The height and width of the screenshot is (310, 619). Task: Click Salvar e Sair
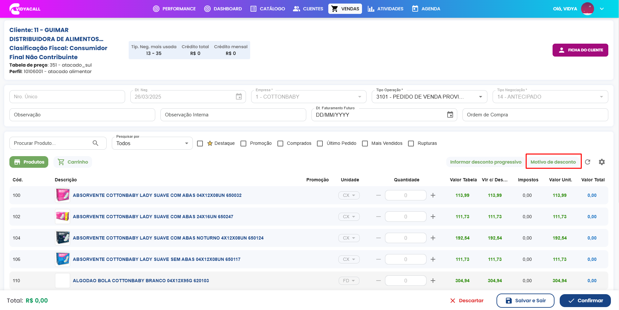tap(525, 301)
